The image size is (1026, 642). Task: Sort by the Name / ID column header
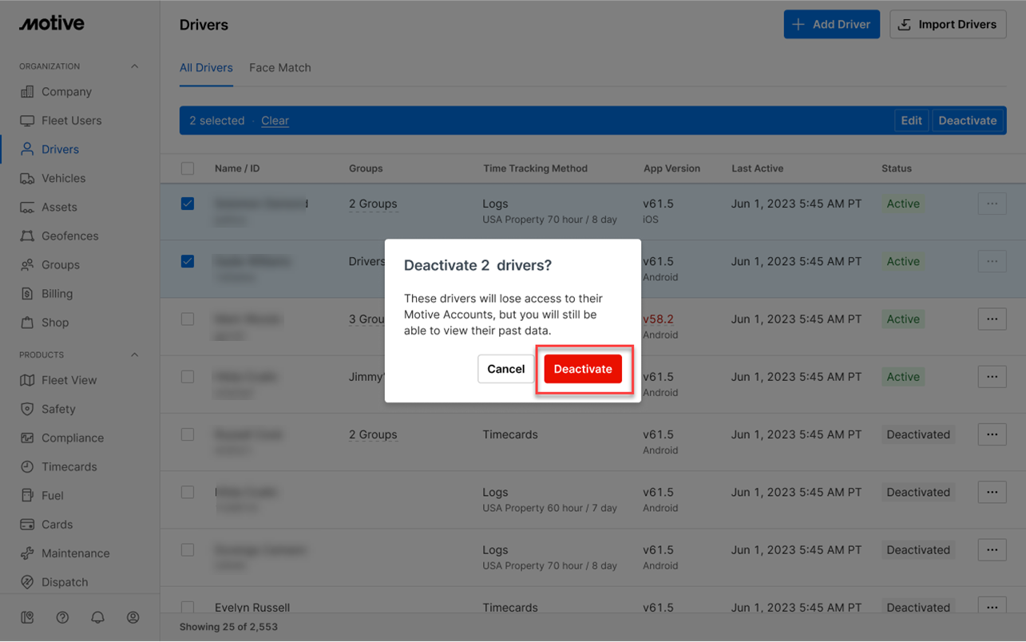(237, 168)
